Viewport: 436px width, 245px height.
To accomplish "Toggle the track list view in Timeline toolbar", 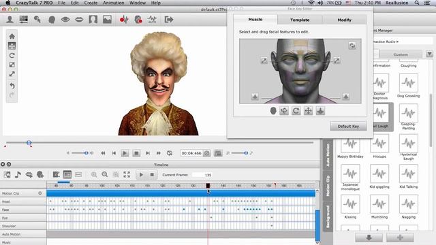I will (67, 174).
